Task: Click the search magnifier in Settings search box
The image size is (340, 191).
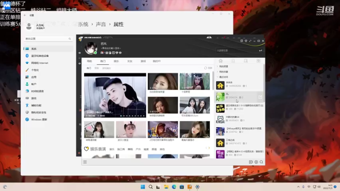Action: [x=70, y=39]
